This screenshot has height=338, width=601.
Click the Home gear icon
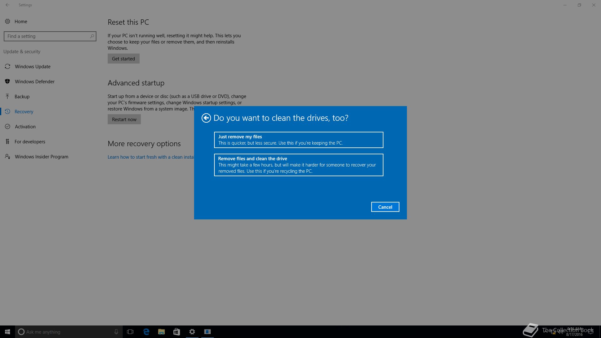(x=8, y=22)
